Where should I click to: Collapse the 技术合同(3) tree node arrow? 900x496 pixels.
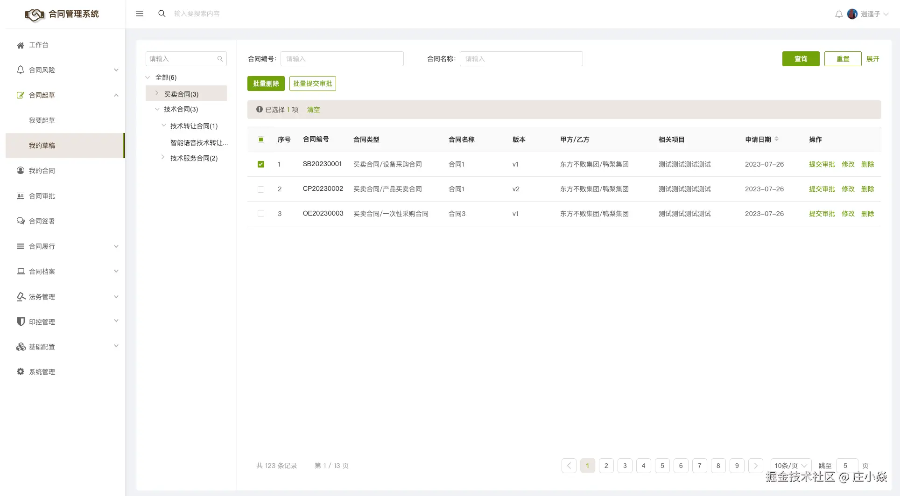point(157,109)
